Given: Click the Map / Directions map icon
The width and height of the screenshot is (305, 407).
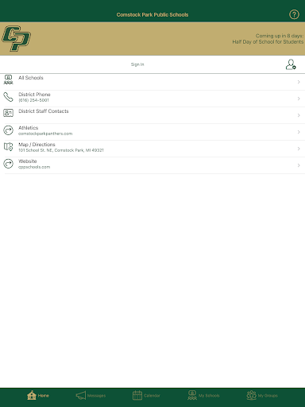Looking at the screenshot, I should [8, 147].
